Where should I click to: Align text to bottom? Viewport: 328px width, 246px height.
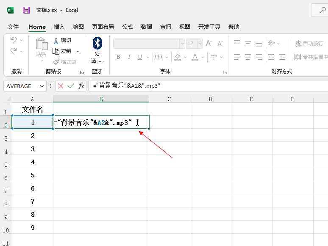[x=259, y=44]
